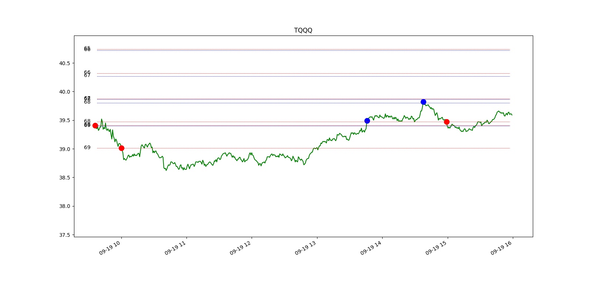Click the 09-19 15 x-axis label
This screenshot has height=296, width=592.
(x=437, y=248)
